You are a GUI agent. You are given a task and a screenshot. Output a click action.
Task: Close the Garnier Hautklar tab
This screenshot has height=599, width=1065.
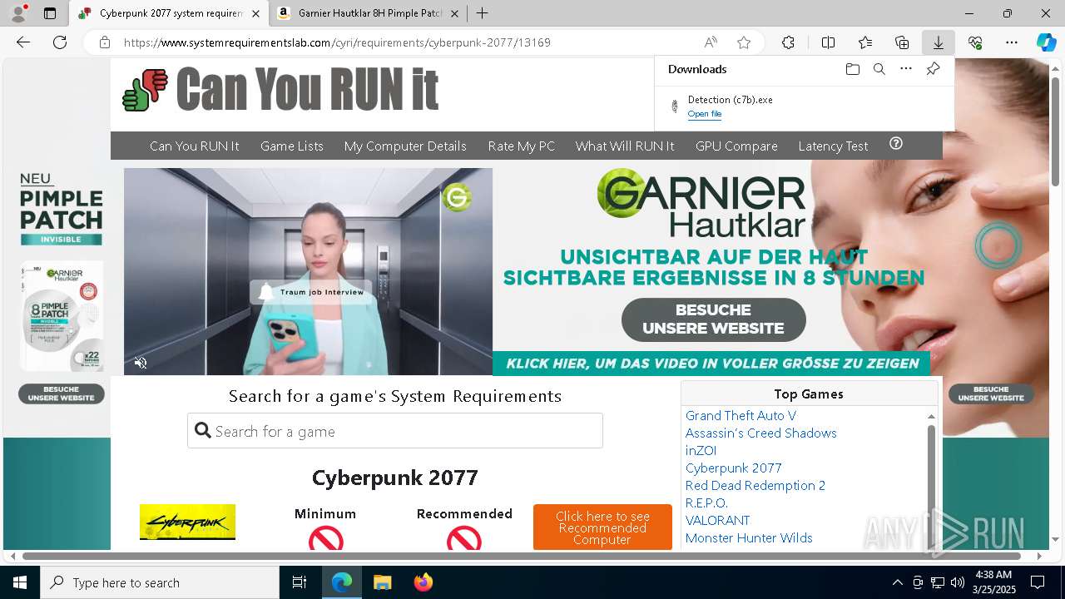coord(454,13)
